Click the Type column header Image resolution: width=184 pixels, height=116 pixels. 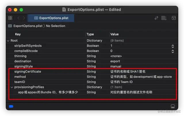(90, 34)
